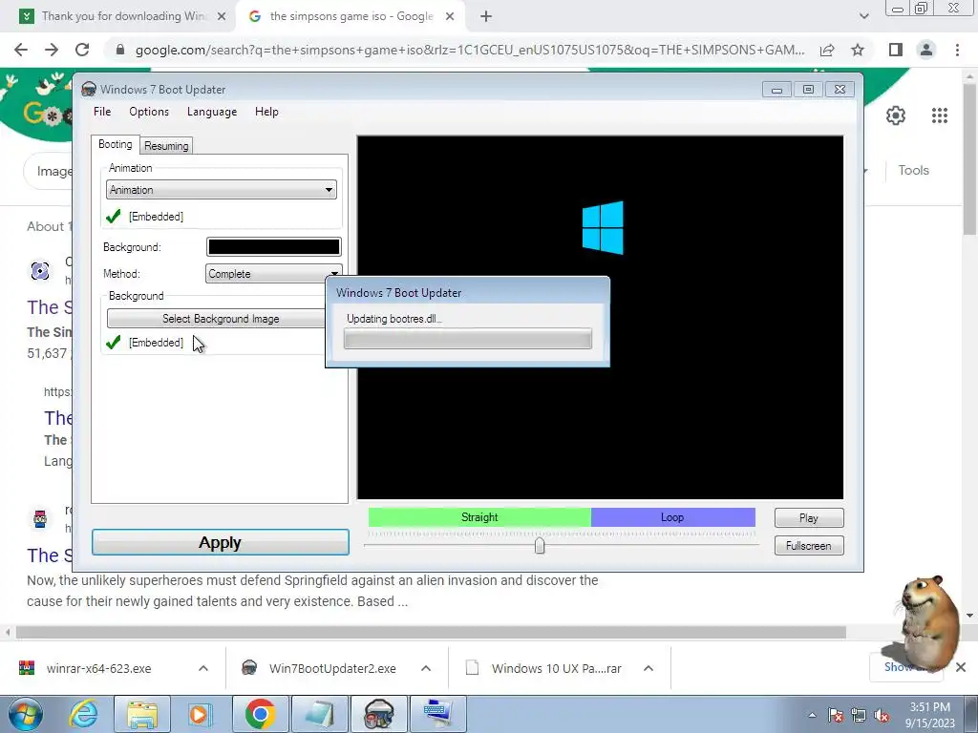978x733 pixels.
Task: Open Windows Media Player from the taskbar
Action: tap(200, 714)
